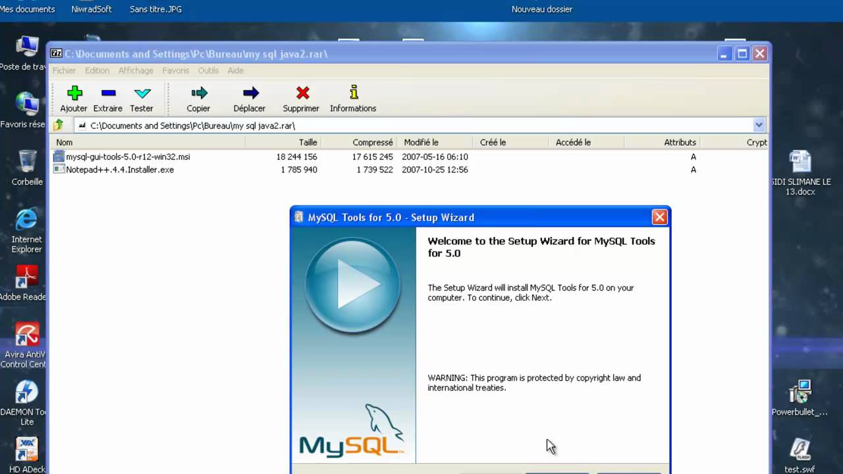
Task: Open the Informations toolbar icon
Action: pyautogui.click(x=354, y=92)
